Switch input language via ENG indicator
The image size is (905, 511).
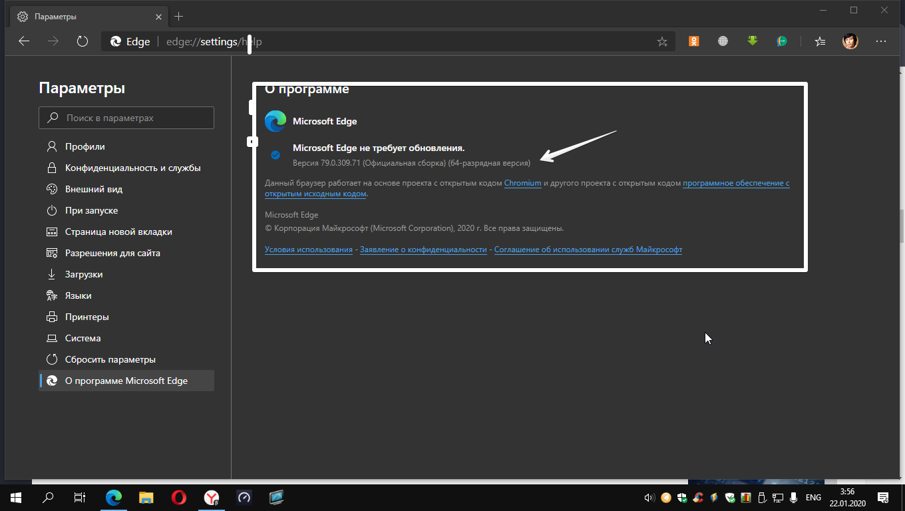(x=813, y=498)
